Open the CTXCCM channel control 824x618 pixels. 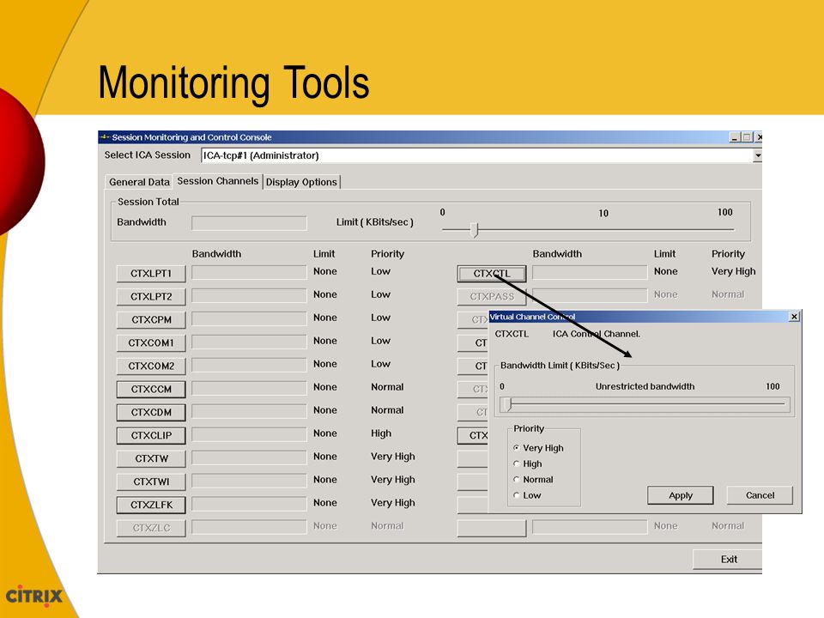tap(151, 390)
